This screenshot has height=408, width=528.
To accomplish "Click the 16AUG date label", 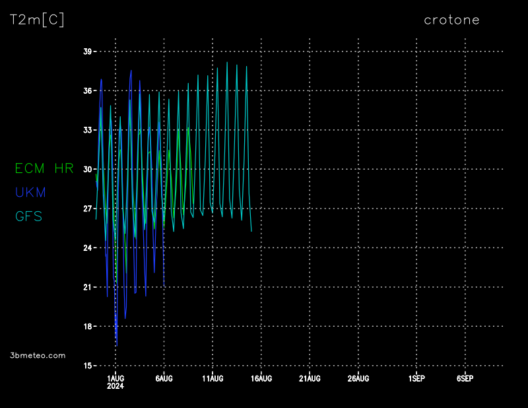I will click(261, 378).
